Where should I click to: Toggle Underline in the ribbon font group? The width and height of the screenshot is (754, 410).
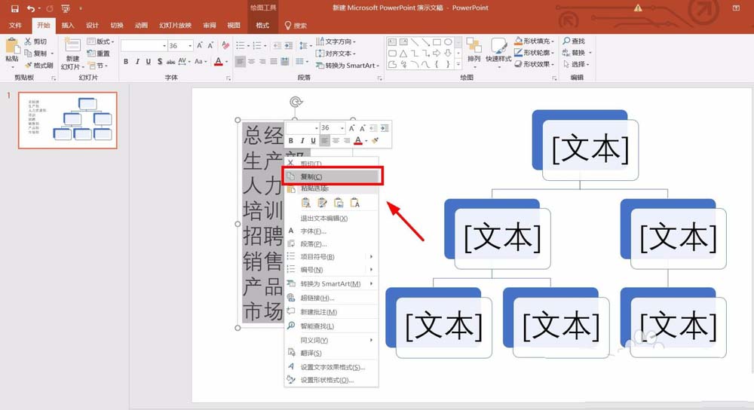pos(148,62)
